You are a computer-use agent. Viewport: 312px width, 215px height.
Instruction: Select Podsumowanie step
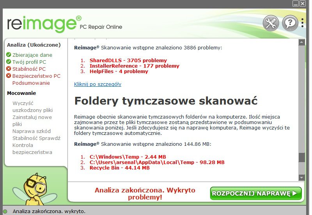31,83
